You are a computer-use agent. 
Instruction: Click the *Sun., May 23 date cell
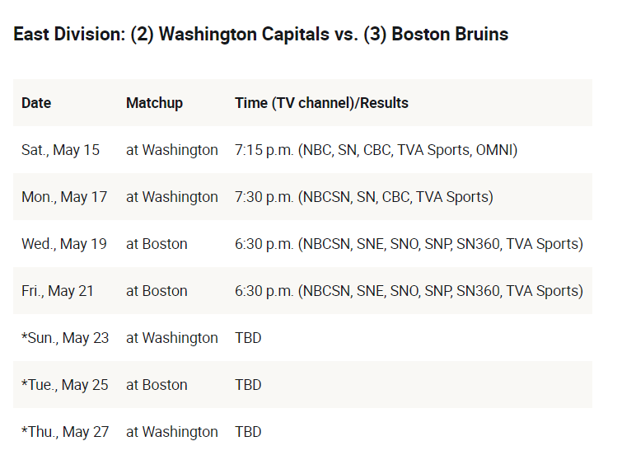[65, 338]
